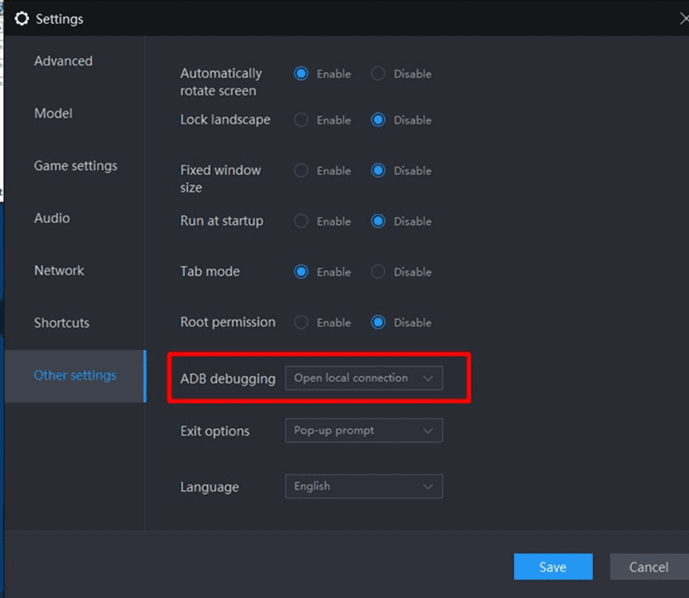
Task: Click the Save button
Action: pyautogui.click(x=553, y=567)
